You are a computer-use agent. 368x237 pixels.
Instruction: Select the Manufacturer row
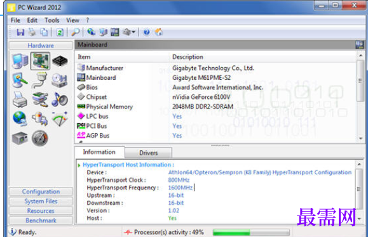coord(216,68)
